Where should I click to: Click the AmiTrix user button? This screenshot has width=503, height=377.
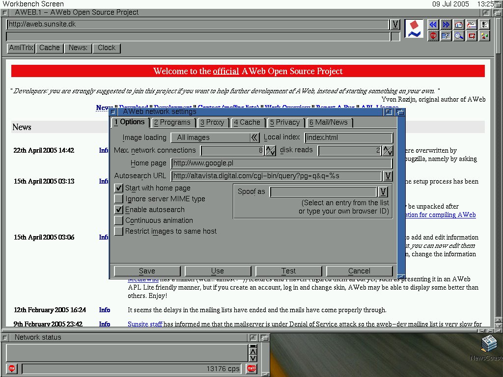21,48
